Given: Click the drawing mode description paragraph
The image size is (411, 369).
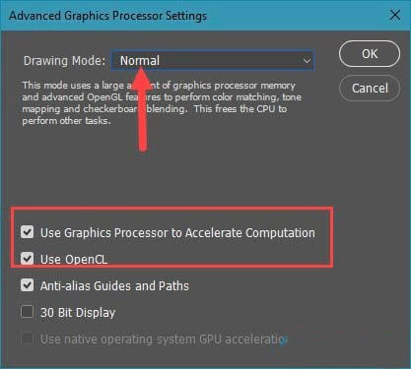Looking at the screenshot, I should coord(162,102).
